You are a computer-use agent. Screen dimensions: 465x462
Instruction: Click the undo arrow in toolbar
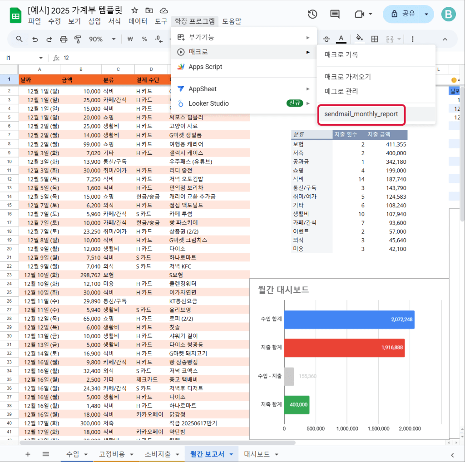pyautogui.click(x=35, y=39)
